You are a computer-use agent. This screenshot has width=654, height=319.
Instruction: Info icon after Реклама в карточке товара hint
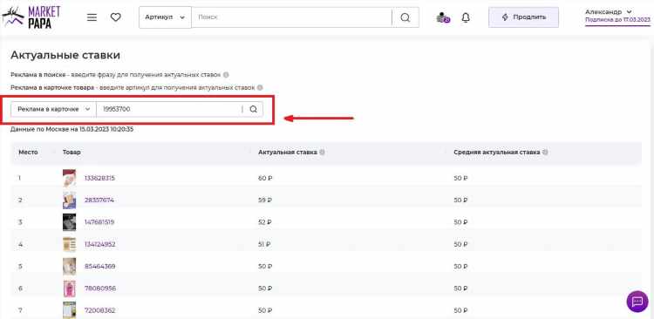(260, 88)
